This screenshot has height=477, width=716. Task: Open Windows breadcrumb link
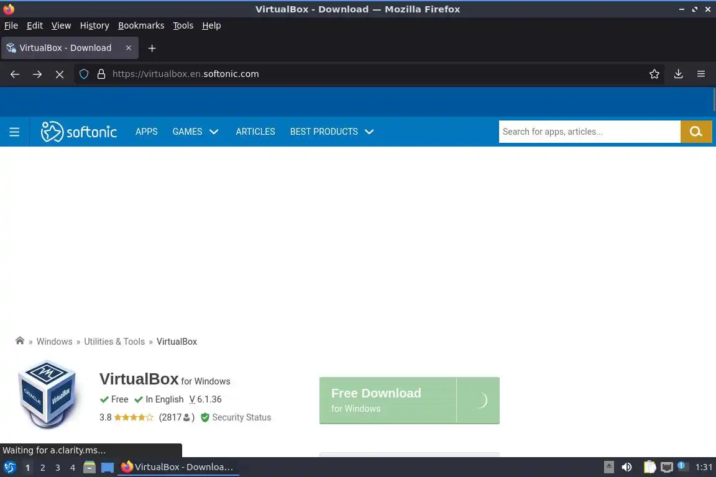coord(54,342)
